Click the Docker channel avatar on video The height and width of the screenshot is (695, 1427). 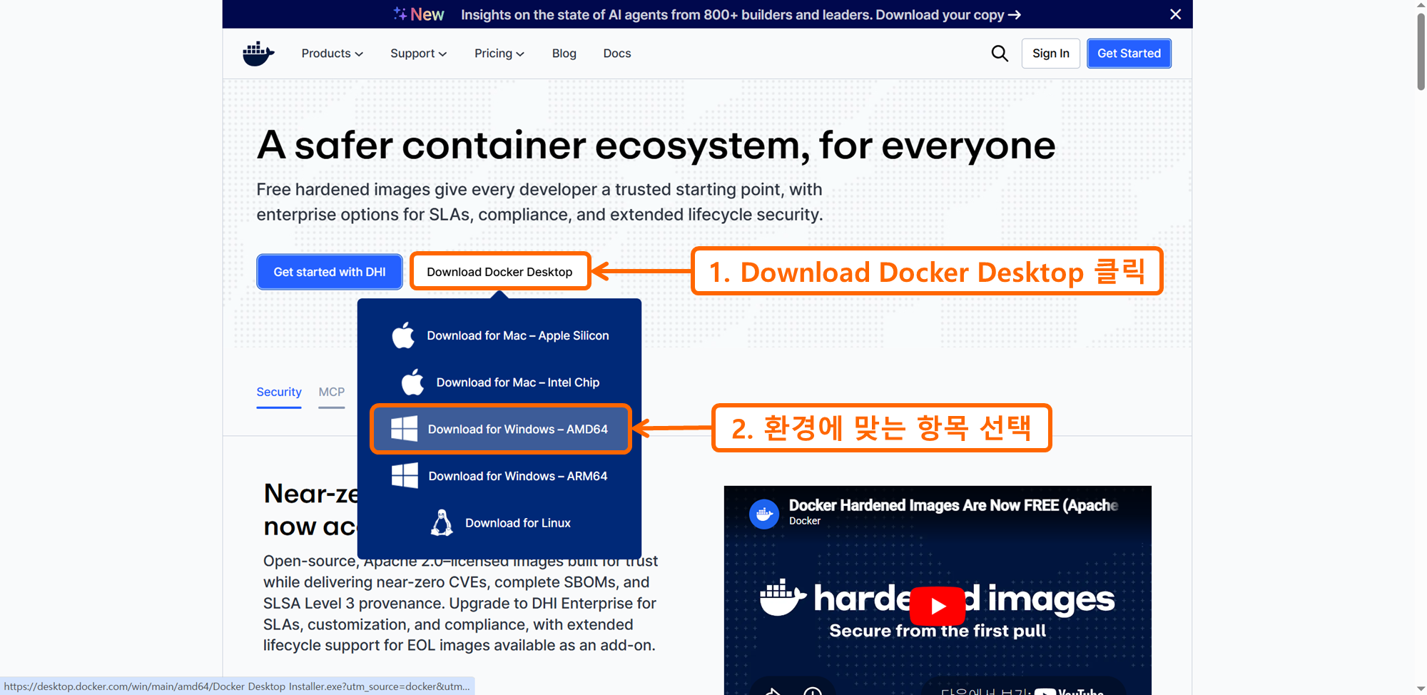764,514
